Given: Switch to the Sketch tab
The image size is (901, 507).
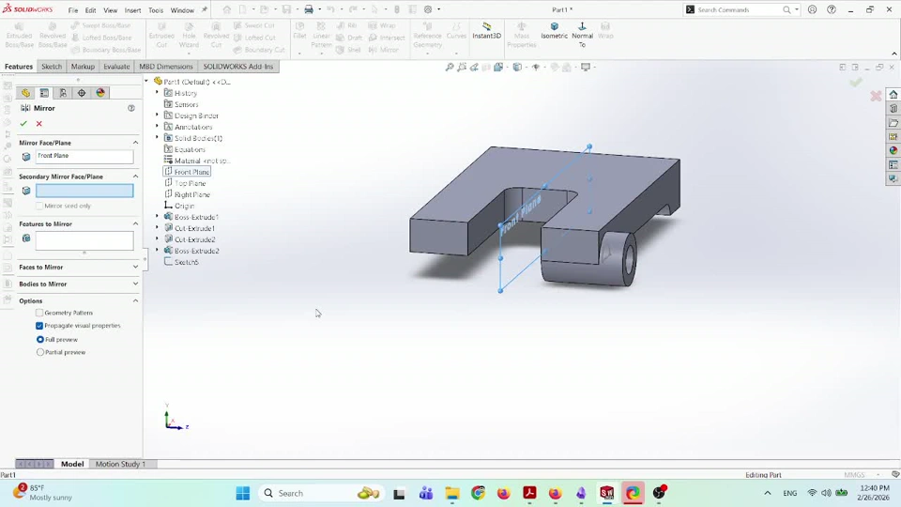Looking at the screenshot, I should click(51, 67).
